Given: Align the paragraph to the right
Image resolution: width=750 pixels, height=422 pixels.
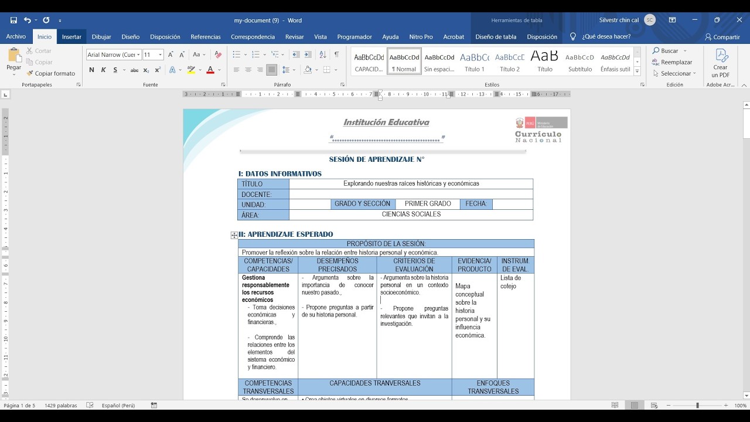Looking at the screenshot, I should coord(260,70).
